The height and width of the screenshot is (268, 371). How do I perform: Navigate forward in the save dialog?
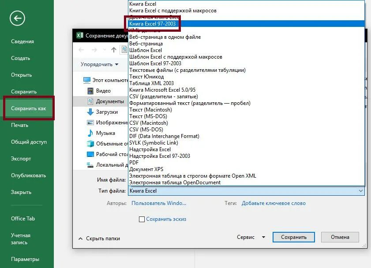(94, 50)
